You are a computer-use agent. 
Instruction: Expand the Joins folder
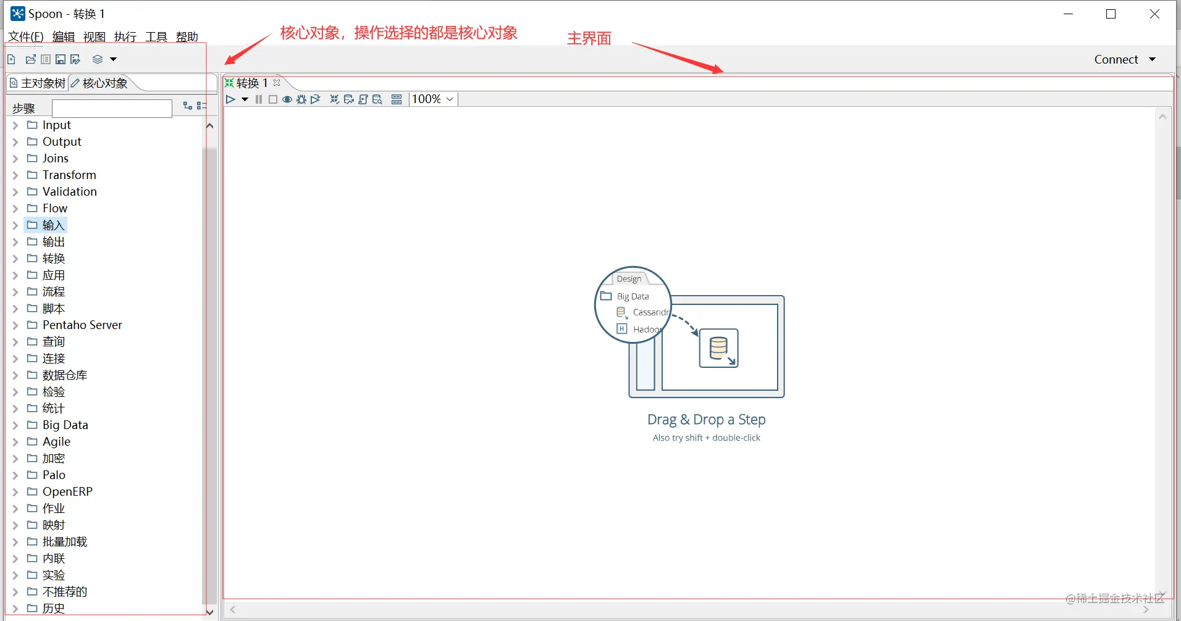pos(15,159)
